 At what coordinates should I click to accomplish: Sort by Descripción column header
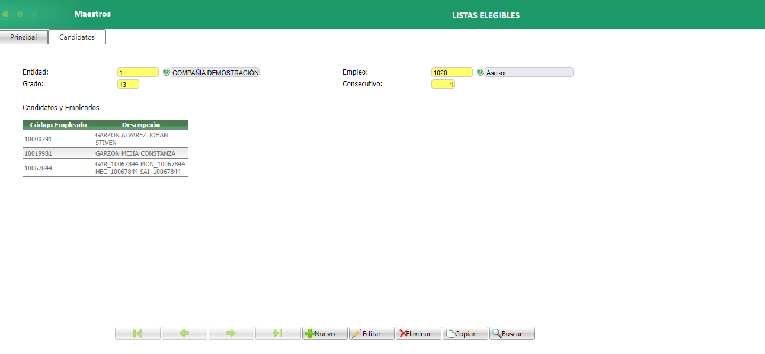click(141, 125)
